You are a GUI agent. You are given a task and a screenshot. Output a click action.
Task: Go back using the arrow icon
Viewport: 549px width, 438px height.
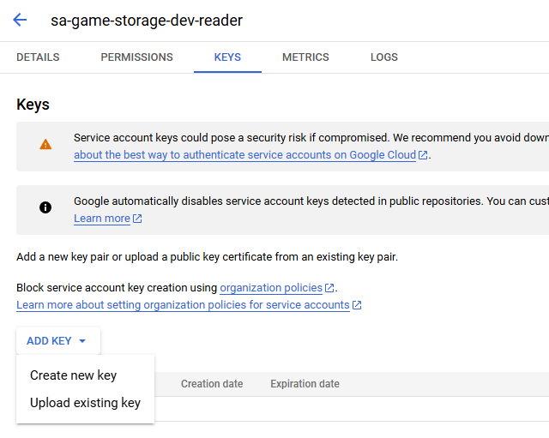click(x=20, y=20)
